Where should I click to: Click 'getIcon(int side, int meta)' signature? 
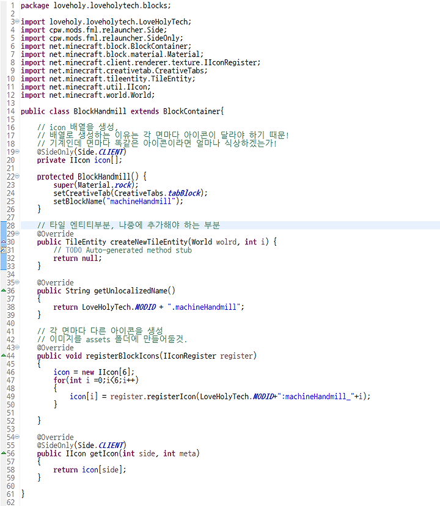145,453
